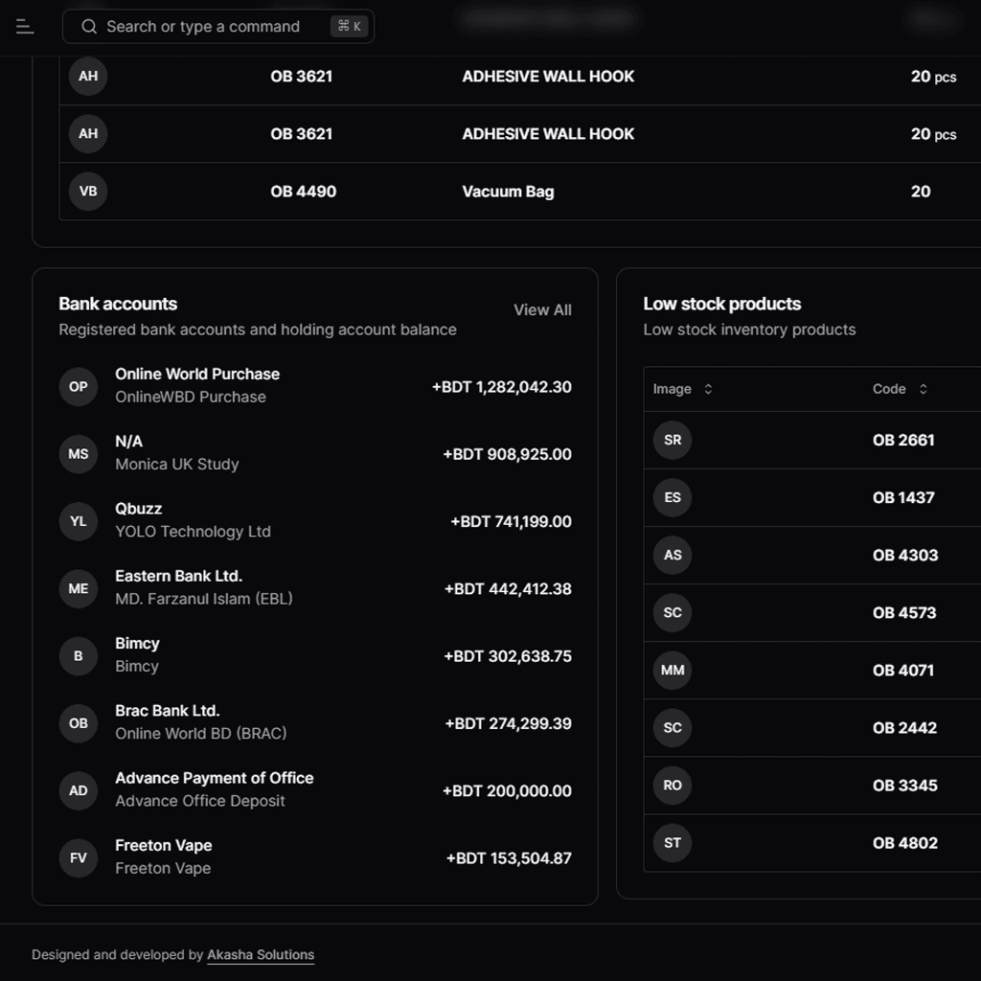This screenshot has height=981, width=981.
Task: Click balance +BDT 1,282,042.30
Action: coord(502,387)
